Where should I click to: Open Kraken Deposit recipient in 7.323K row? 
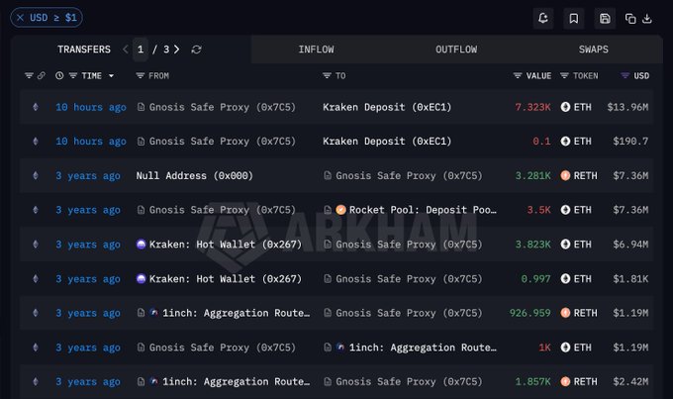click(387, 107)
